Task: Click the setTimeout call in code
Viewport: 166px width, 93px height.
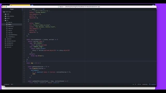Action: click(x=35, y=70)
